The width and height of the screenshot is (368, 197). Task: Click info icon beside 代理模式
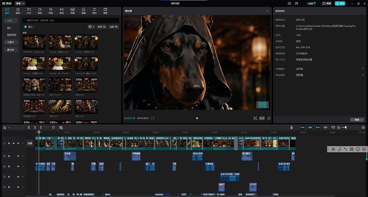pos(363,68)
